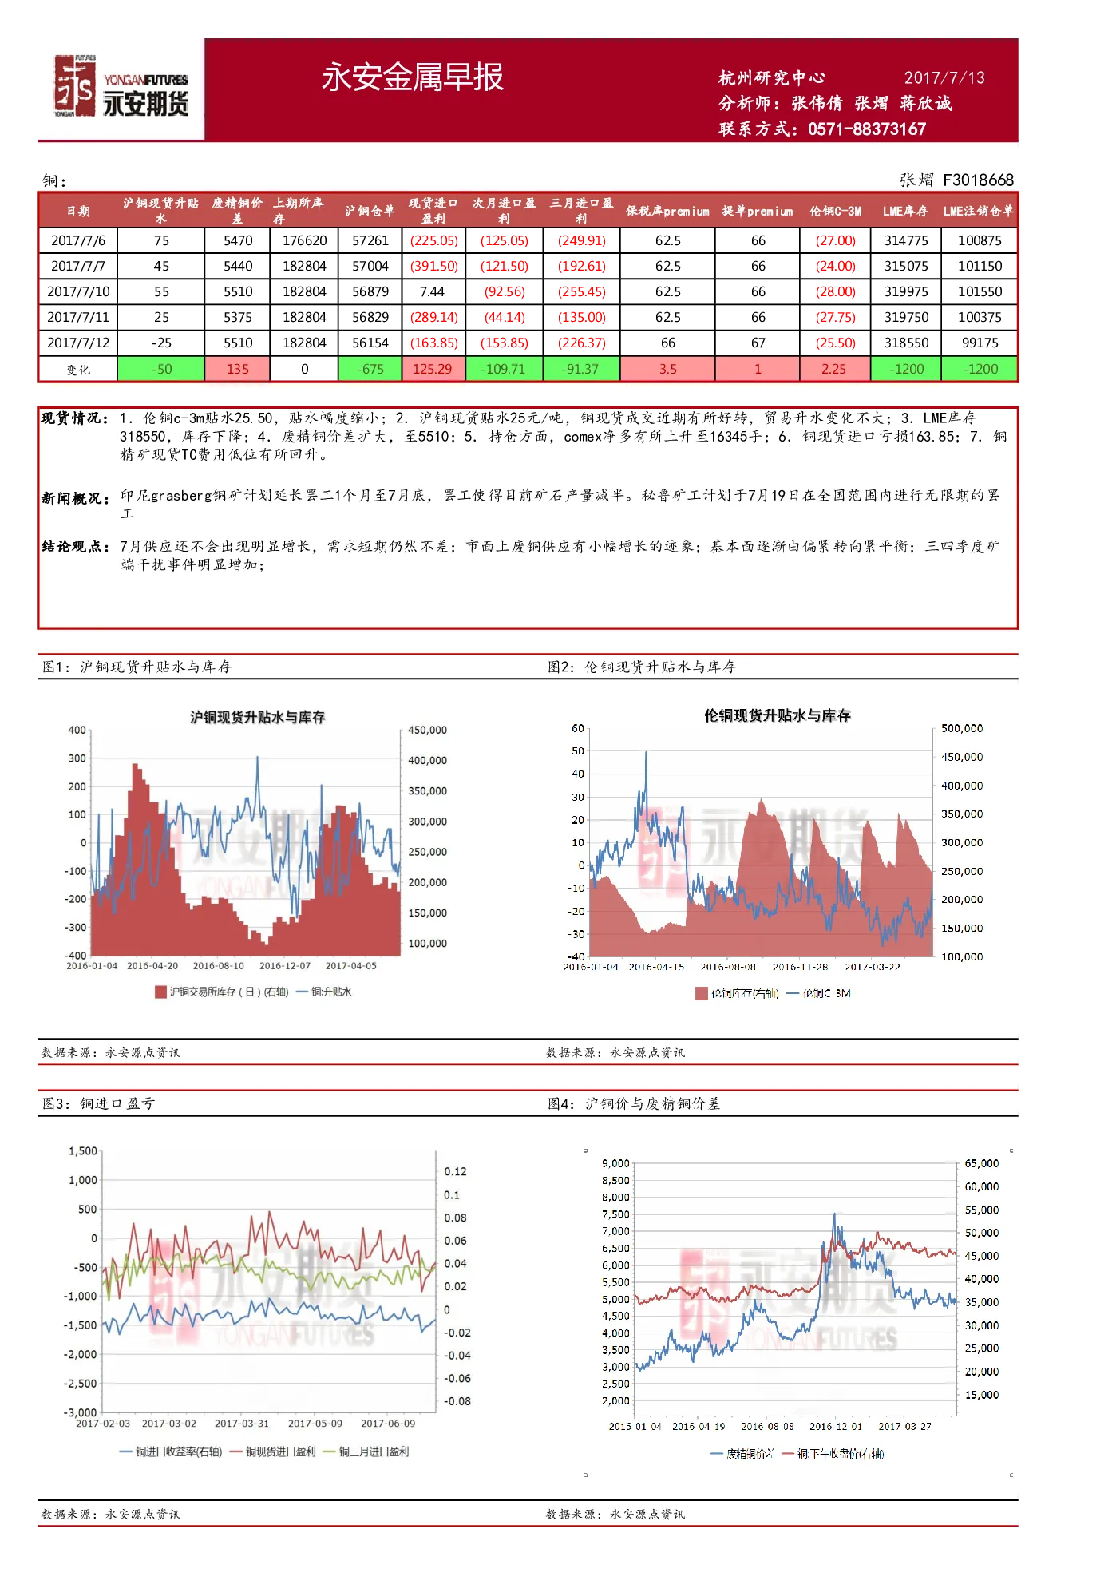Select the 伦铜C-3M column header
This screenshot has width=1120, height=1584.
[x=836, y=211]
